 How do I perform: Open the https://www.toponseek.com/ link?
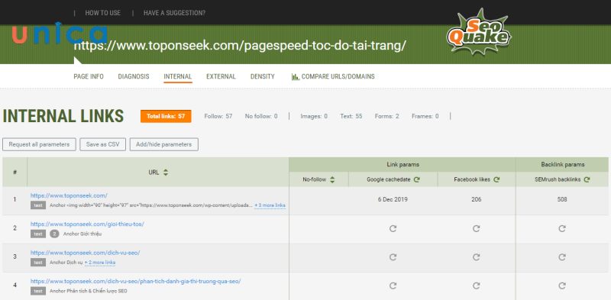click(x=69, y=195)
